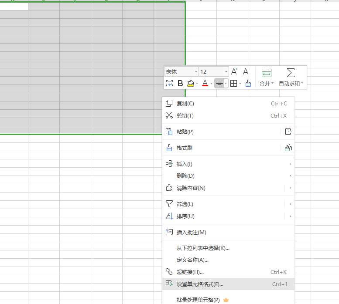The width and height of the screenshot is (339, 304).
Task: Click the red font color icon
Action: (x=205, y=84)
